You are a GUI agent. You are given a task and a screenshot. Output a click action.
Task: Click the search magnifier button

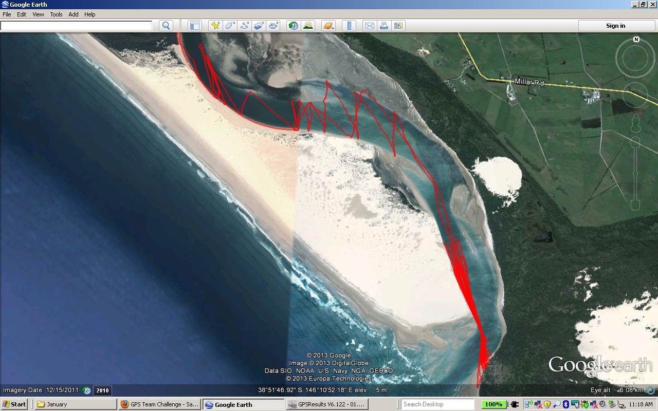coord(166,26)
